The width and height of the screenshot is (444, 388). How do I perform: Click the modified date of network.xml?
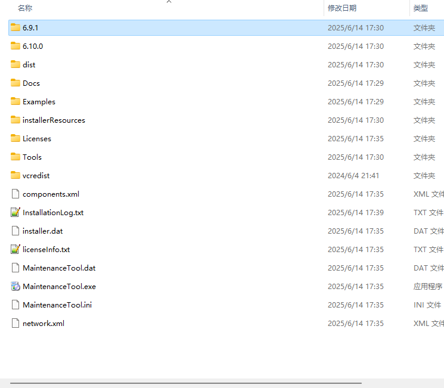356,323
